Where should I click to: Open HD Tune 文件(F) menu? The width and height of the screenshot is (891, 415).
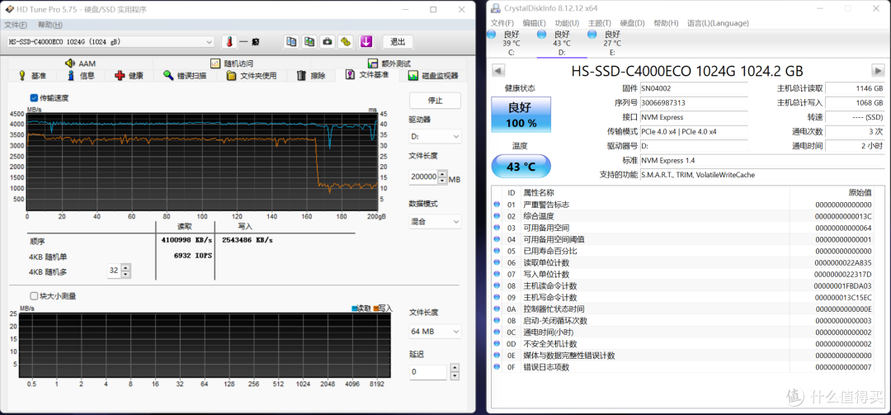(x=16, y=25)
